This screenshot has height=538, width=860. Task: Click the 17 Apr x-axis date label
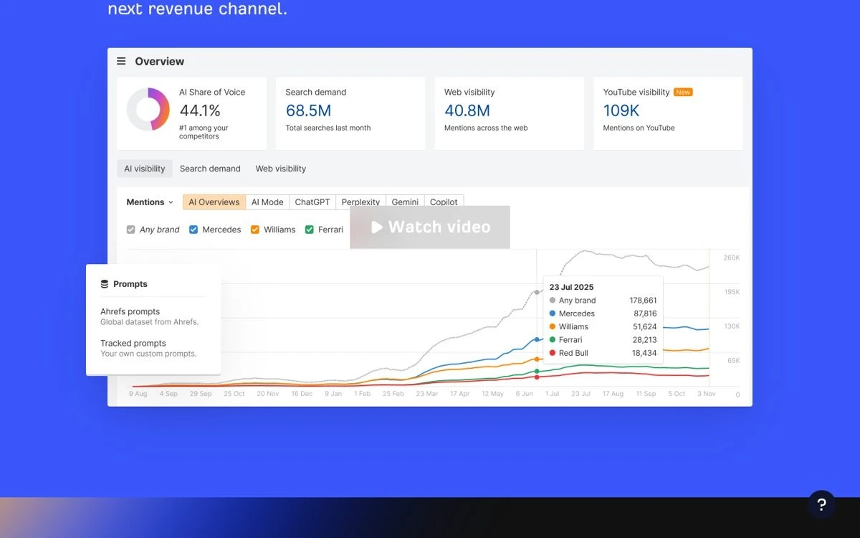pos(459,394)
